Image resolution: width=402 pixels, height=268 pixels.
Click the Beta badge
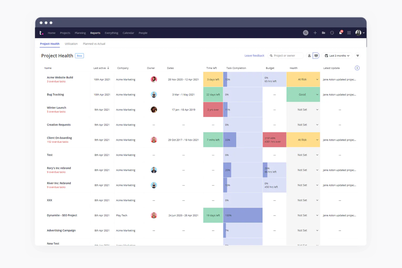coord(79,56)
